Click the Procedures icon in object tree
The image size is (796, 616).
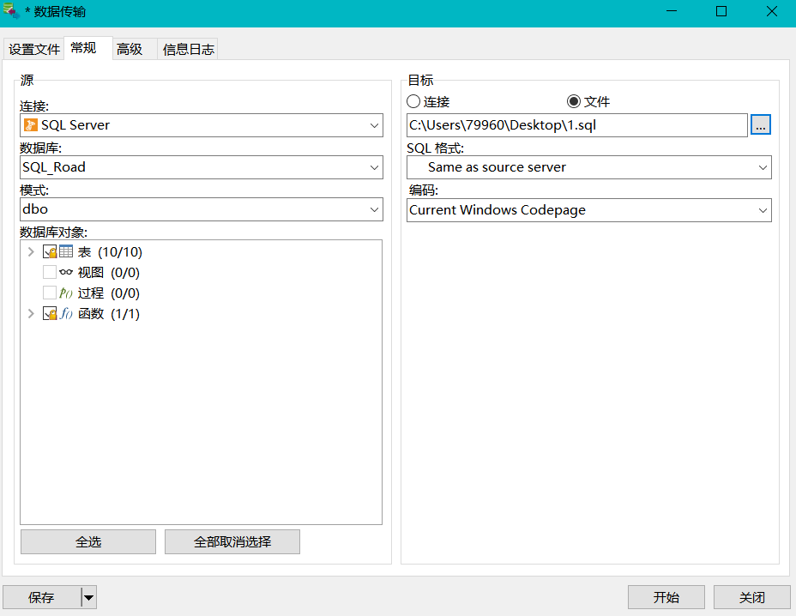tap(66, 293)
